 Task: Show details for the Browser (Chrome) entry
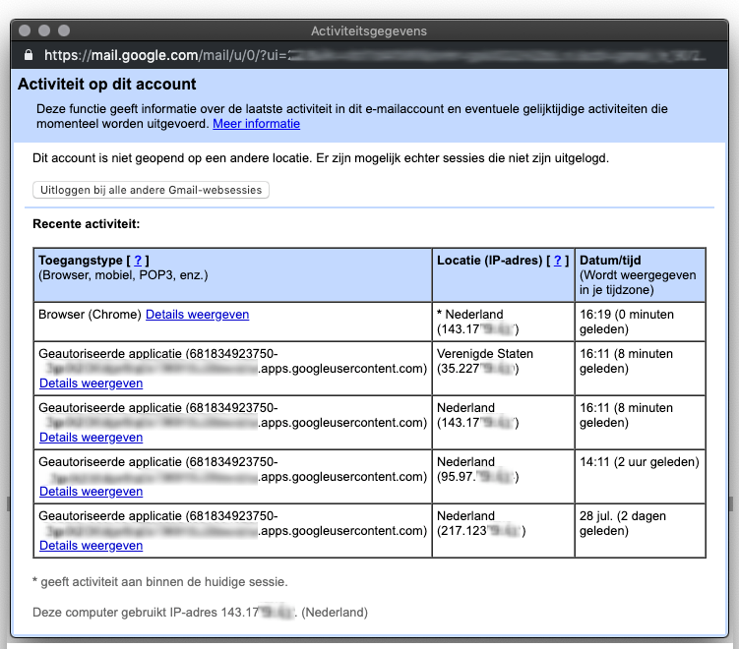pos(197,315)
